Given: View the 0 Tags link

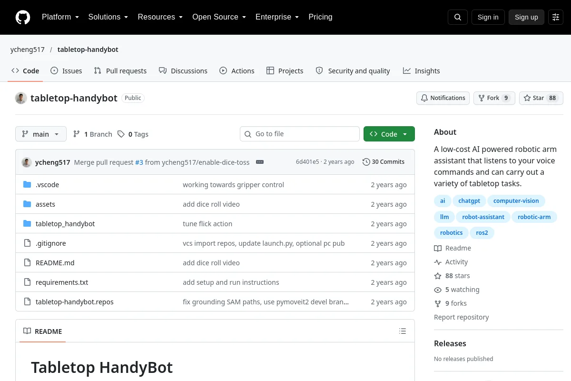Looking at the screenshot, I should pos(133,134).
